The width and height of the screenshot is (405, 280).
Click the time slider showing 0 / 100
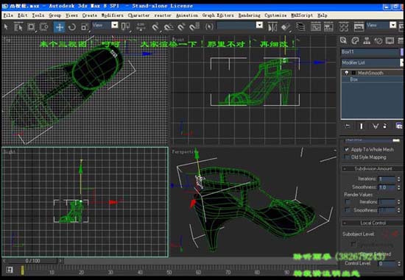32,261
